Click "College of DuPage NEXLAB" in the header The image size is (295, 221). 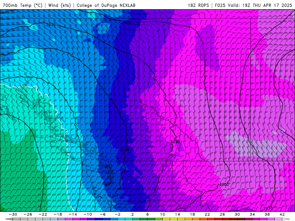coord(106,5)
